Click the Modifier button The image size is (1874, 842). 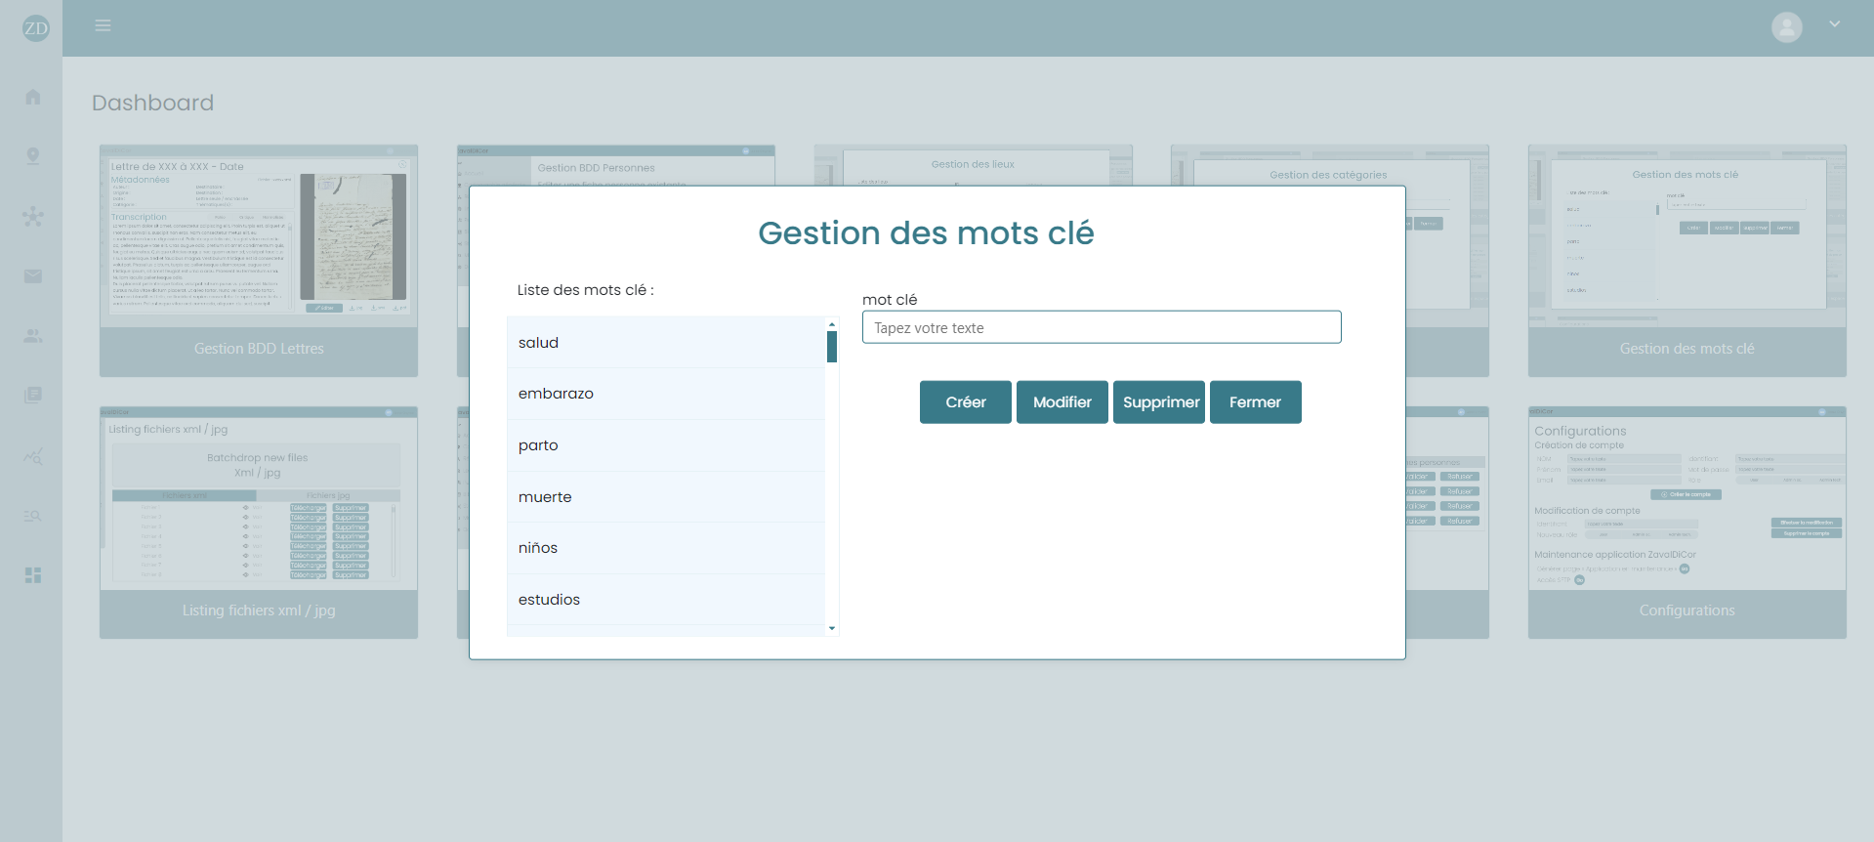pyautogui.click(x=1062, y=402)
